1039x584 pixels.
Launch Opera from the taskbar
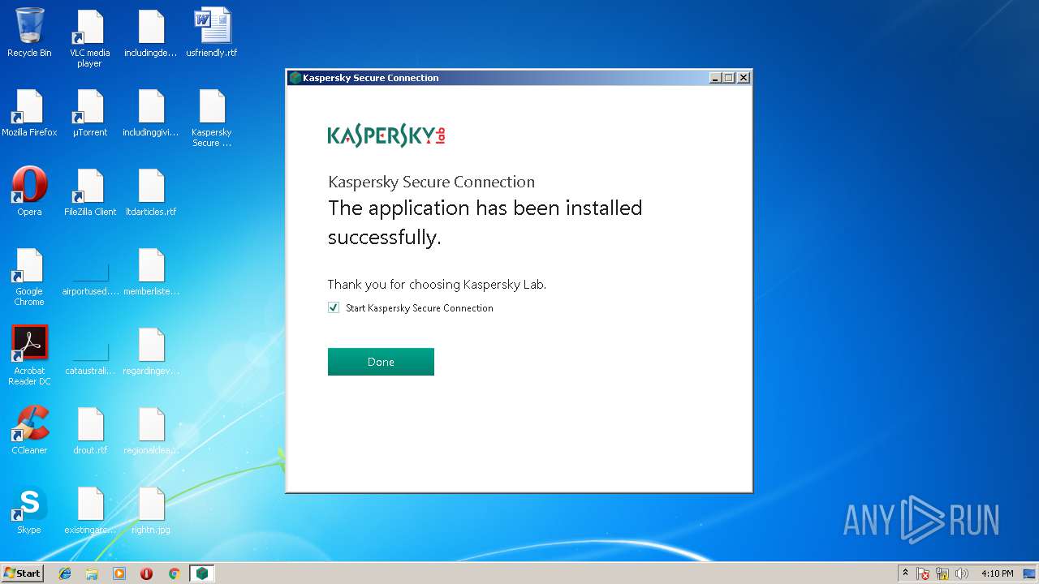(x=146, y=573)
